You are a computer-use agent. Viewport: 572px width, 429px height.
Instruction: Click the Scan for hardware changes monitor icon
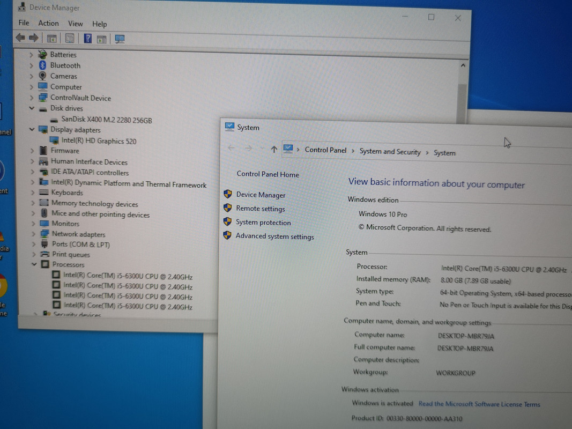coord(120,39)
